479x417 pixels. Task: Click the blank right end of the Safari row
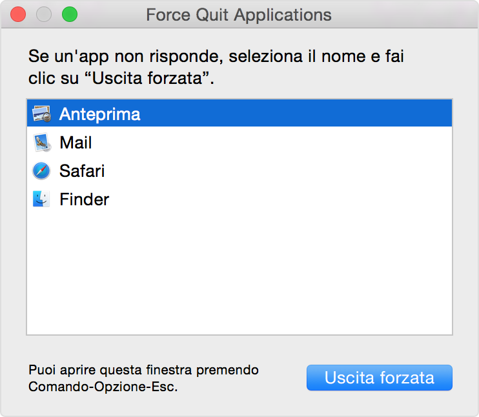(387, 171)
